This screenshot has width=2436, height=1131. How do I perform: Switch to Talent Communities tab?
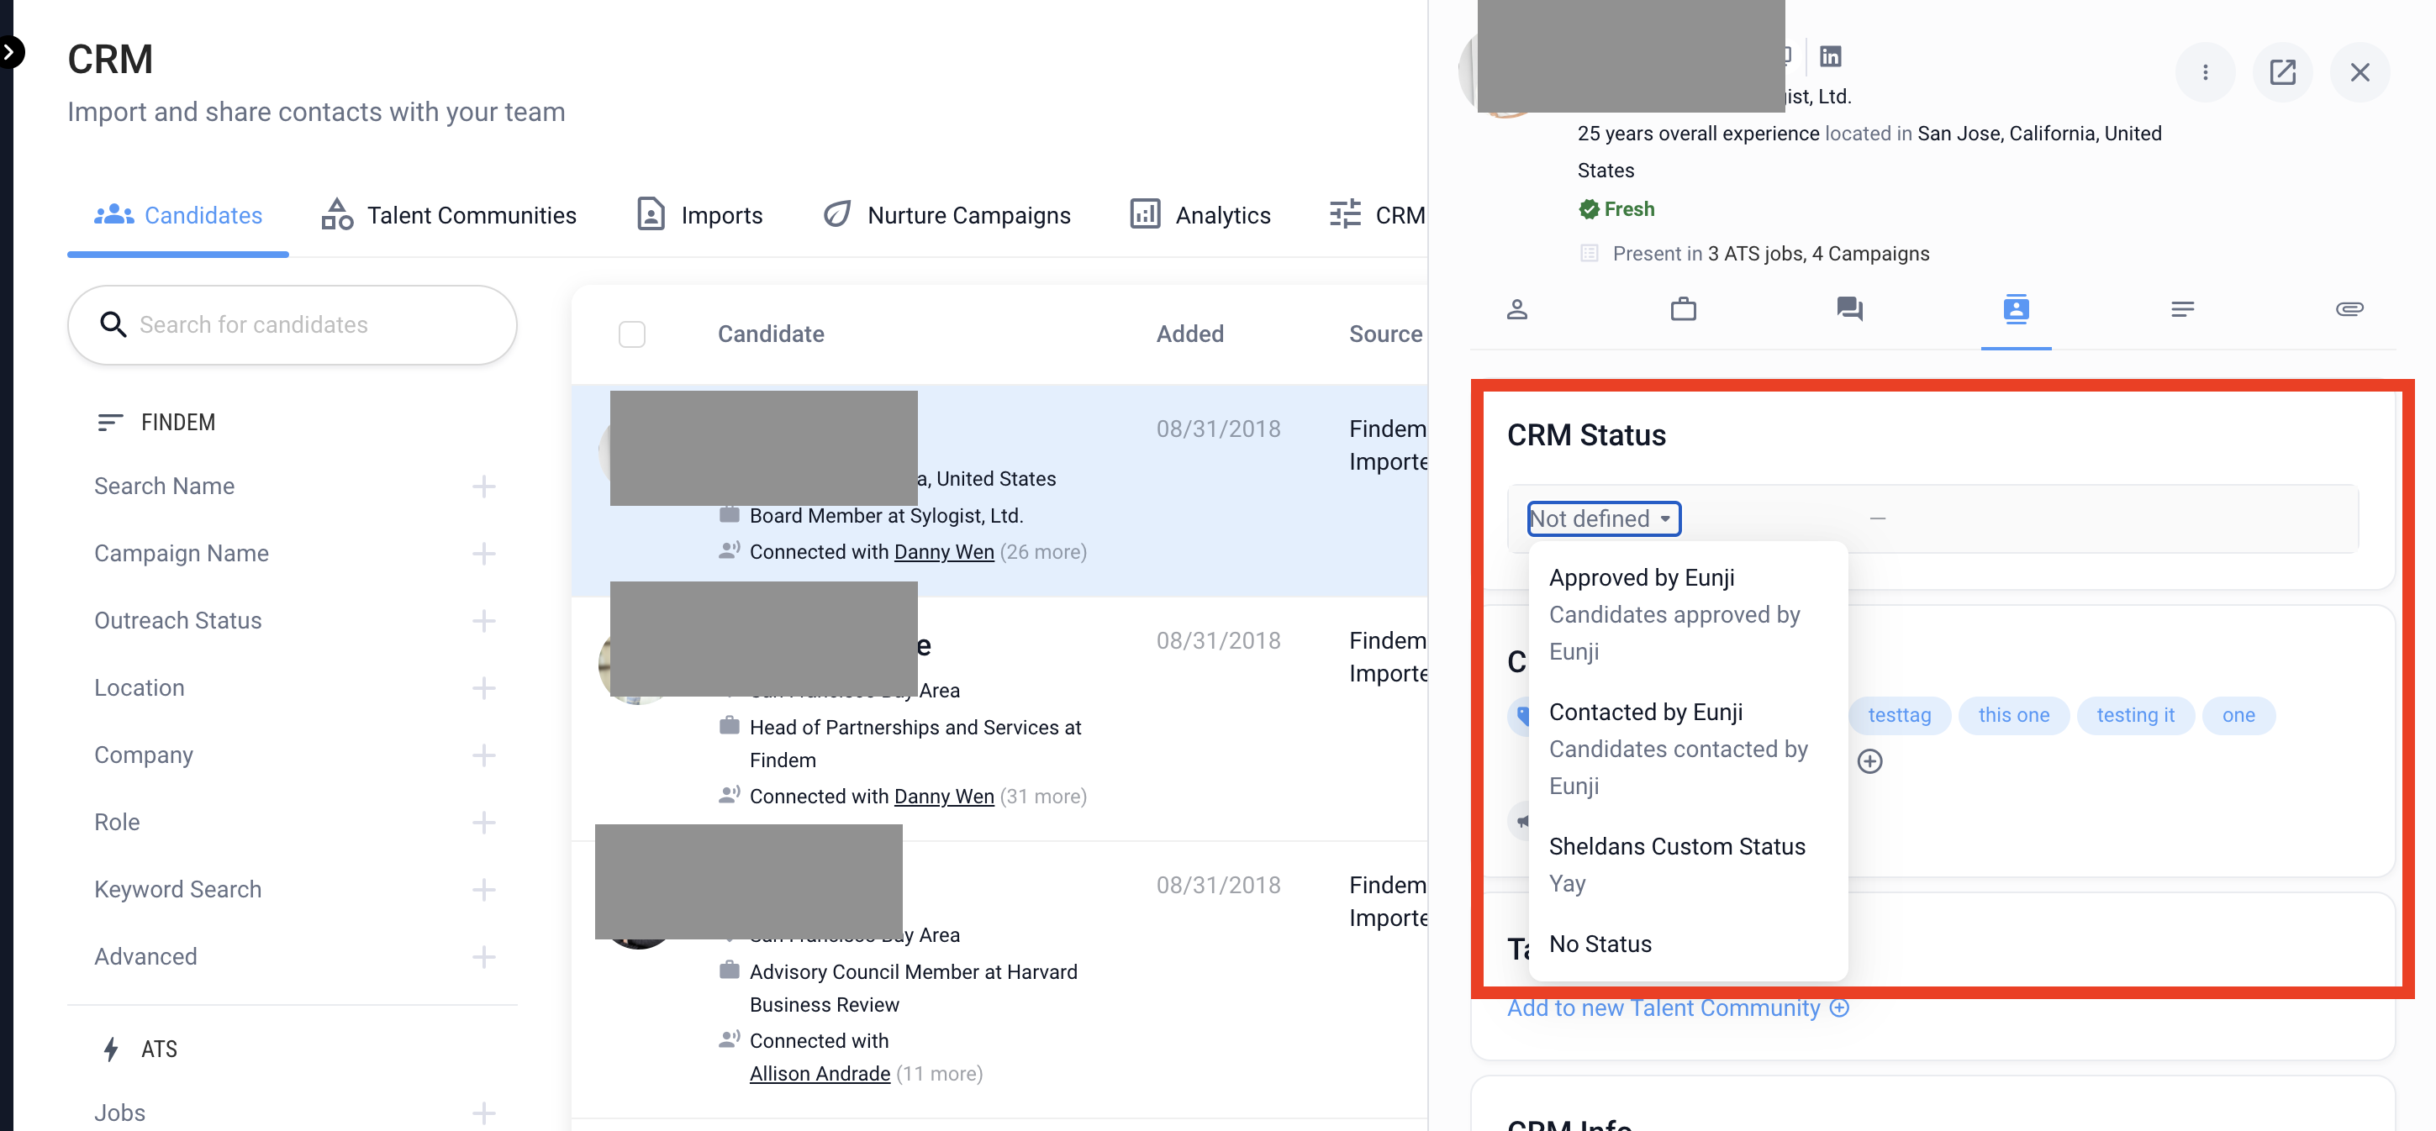point(448,216)
